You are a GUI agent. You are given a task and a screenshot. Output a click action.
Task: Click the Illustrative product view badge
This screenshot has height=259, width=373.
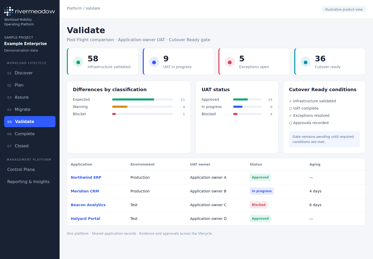pos(344,9)
